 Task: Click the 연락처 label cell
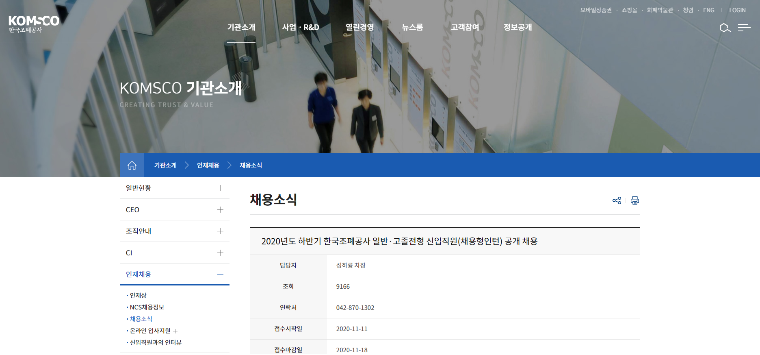288,307
